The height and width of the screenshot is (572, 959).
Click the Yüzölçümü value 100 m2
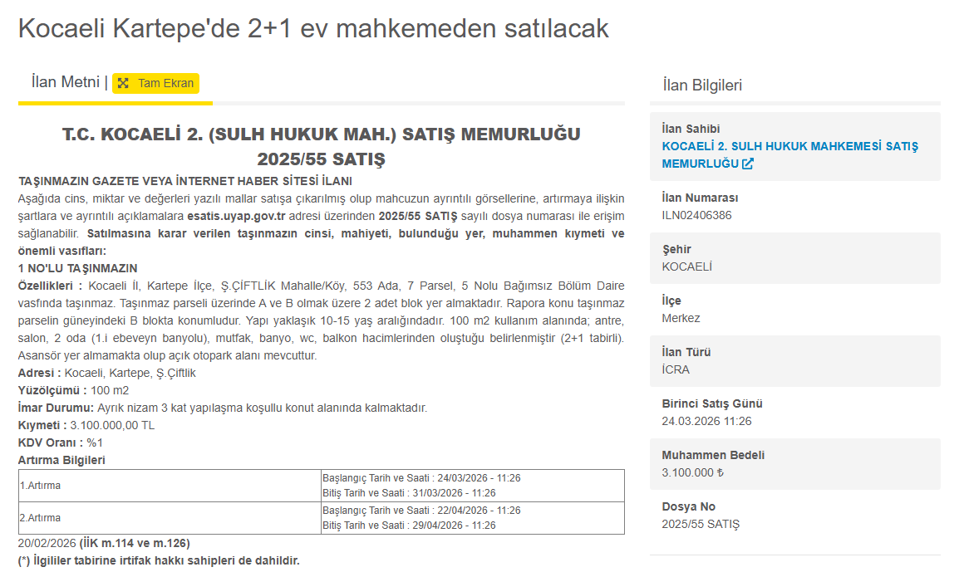point(110,390)
